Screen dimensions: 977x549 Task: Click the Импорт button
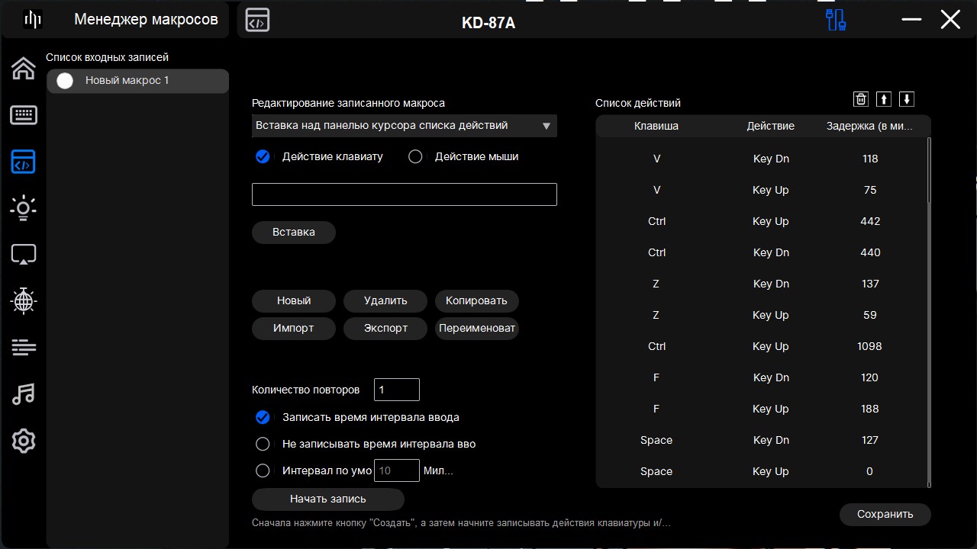pos(294,328)
